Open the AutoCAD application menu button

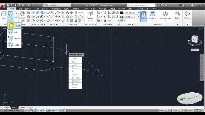(x=2, y=6)
